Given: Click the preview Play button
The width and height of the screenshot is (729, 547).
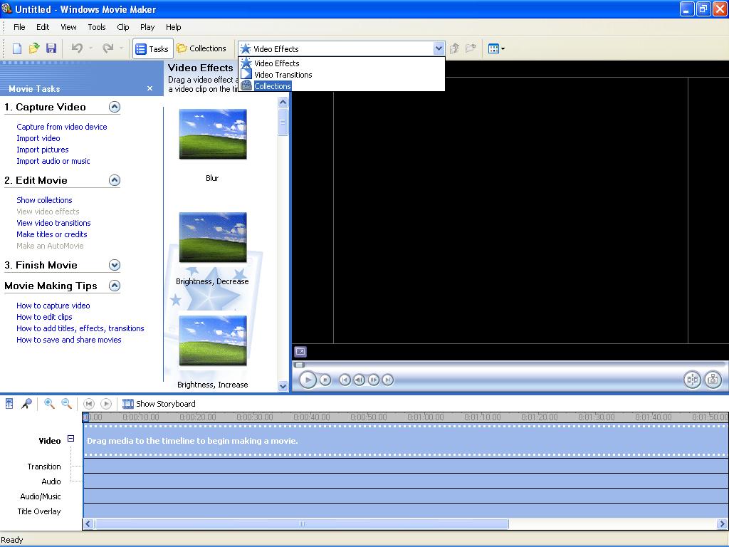Looking at the screenshot, I should [308, 380].
